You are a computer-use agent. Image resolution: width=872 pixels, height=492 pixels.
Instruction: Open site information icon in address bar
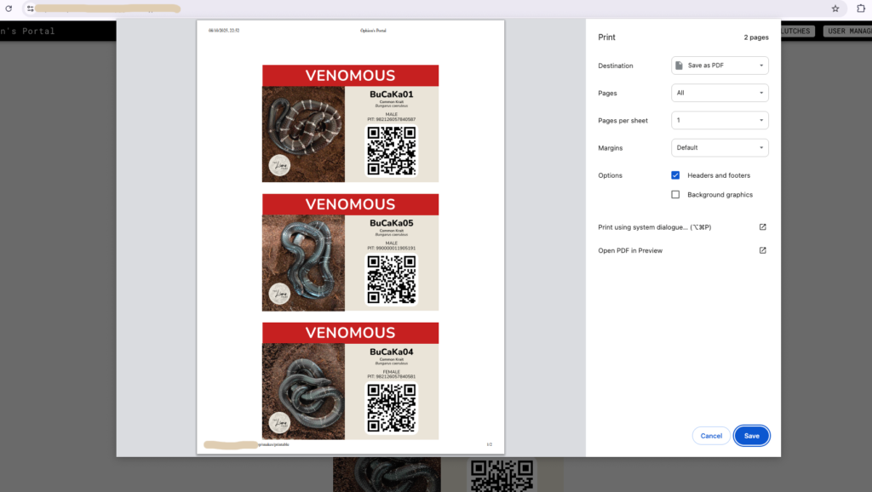30,9
